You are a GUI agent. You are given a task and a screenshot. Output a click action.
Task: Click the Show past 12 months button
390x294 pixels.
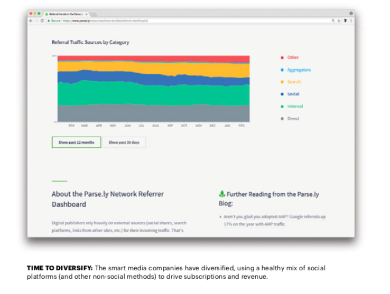click(x=76, y=142)
